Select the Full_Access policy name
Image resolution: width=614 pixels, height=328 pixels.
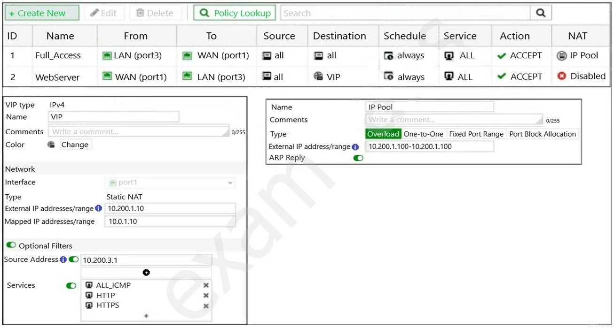(58, 56)
